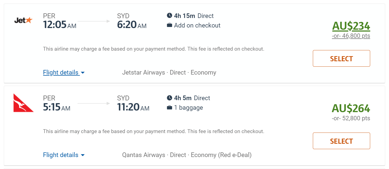Click the PER departure code on Jetstar flight

[49, 16]
